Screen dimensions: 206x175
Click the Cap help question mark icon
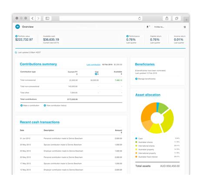pos(96,74)
